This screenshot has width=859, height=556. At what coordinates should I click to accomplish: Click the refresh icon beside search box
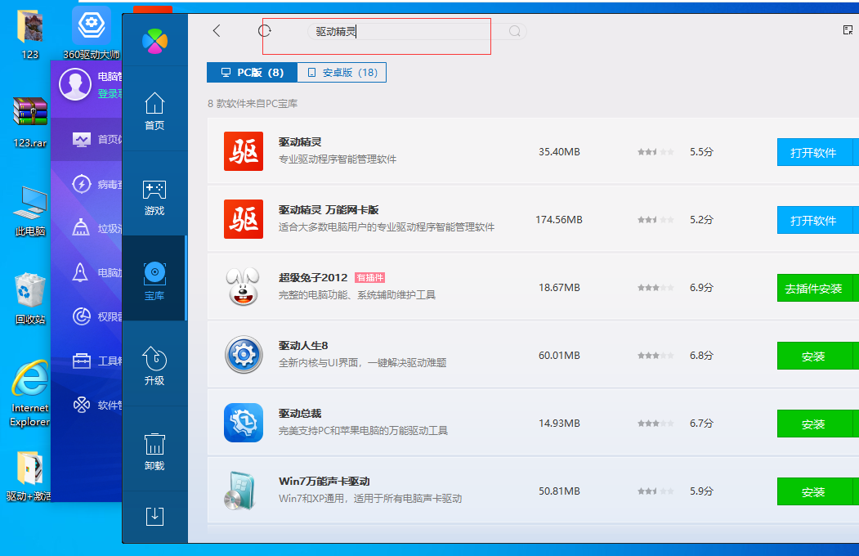pos(264,31)
